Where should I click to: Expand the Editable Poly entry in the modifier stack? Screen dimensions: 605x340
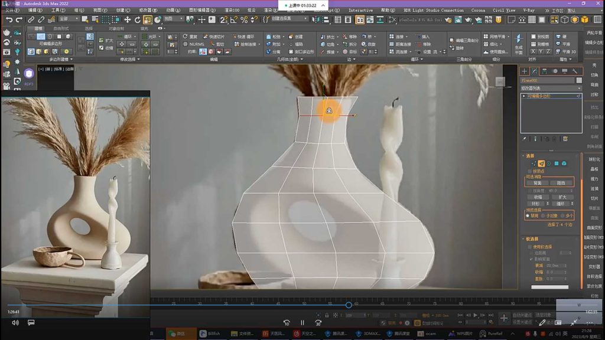pyautogui.click(x=523, y=96)
